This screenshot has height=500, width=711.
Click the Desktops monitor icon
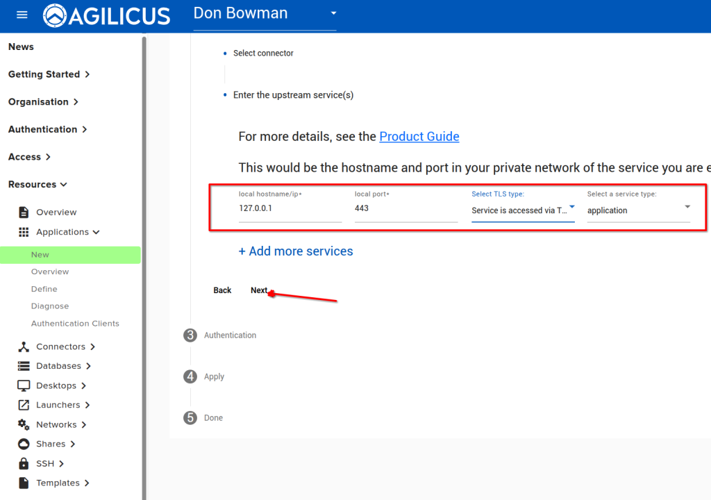(x=24, y=385)
